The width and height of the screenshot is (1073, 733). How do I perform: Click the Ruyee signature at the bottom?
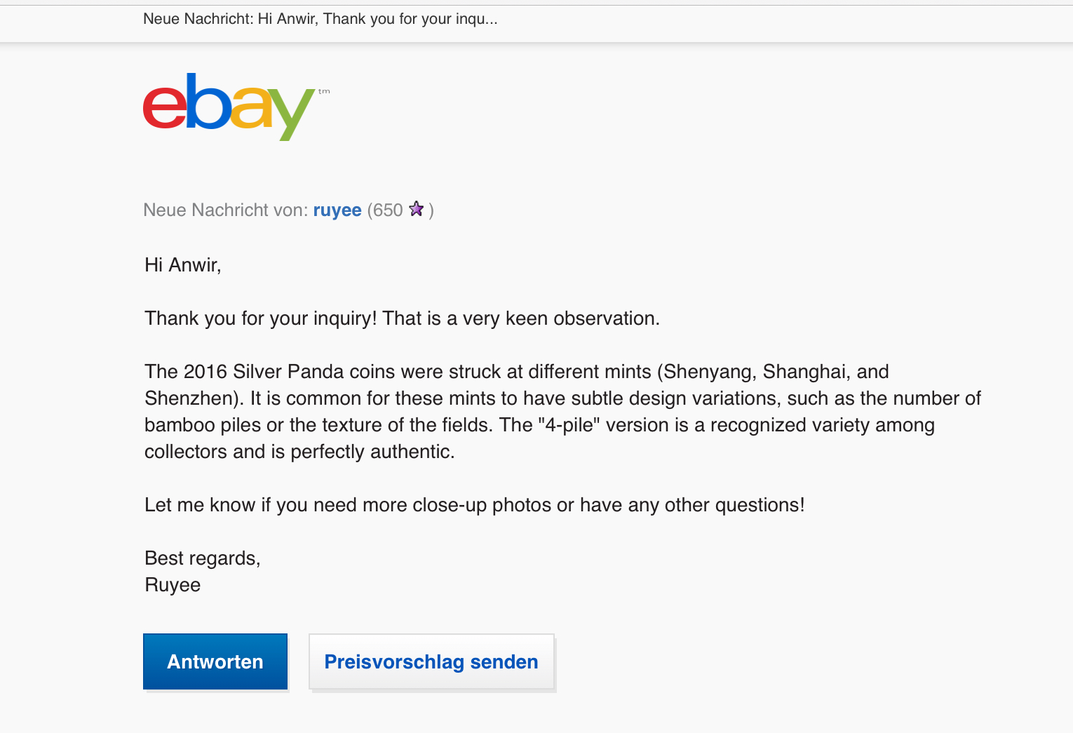tap(173, 585)
